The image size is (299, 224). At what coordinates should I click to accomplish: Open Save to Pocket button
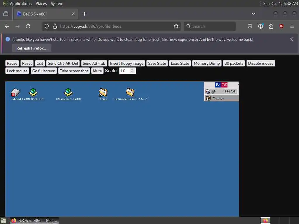[250, 26]
